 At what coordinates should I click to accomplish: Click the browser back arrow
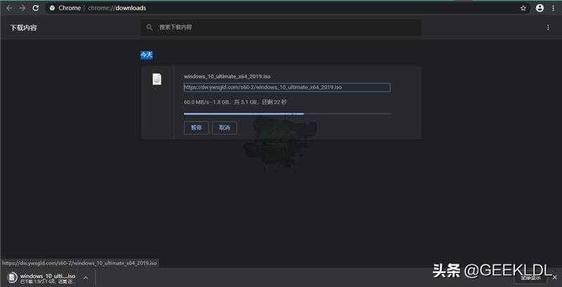(9, 8)
